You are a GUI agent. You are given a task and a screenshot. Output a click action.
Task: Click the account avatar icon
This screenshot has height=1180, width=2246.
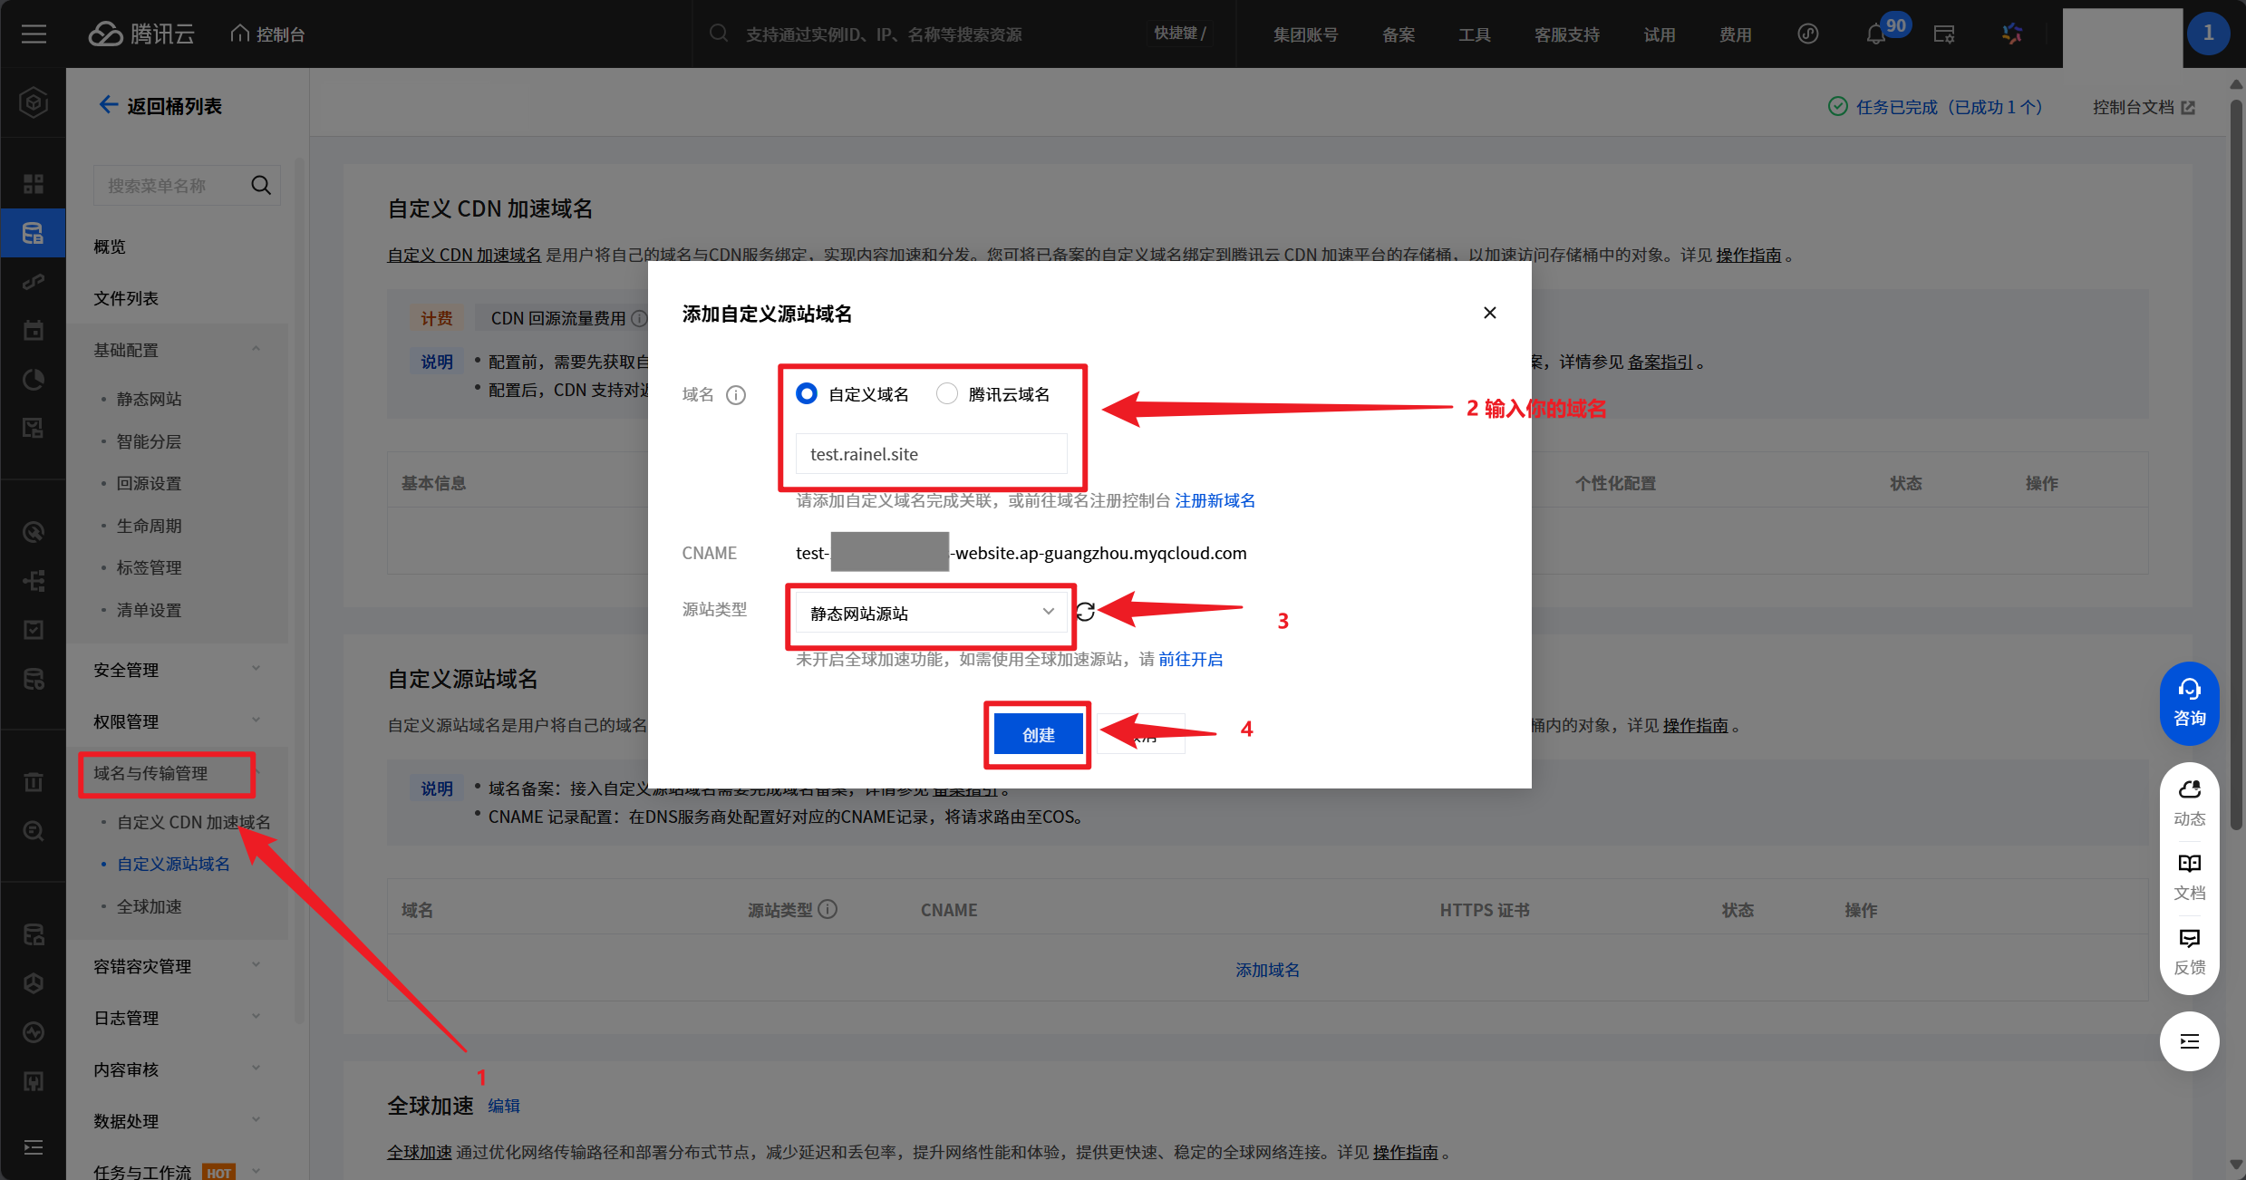(2208, 34)
